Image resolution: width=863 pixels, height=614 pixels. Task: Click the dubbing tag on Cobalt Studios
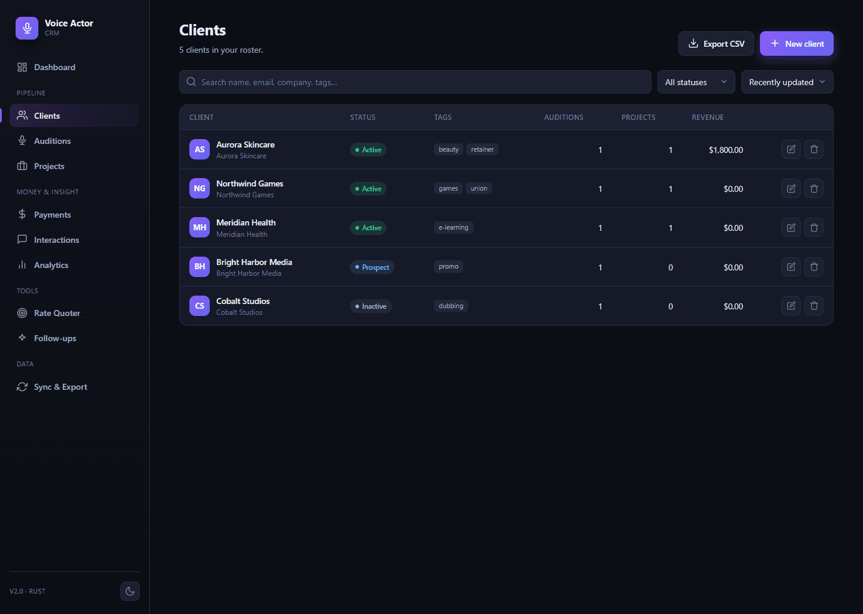click(451, 306)
